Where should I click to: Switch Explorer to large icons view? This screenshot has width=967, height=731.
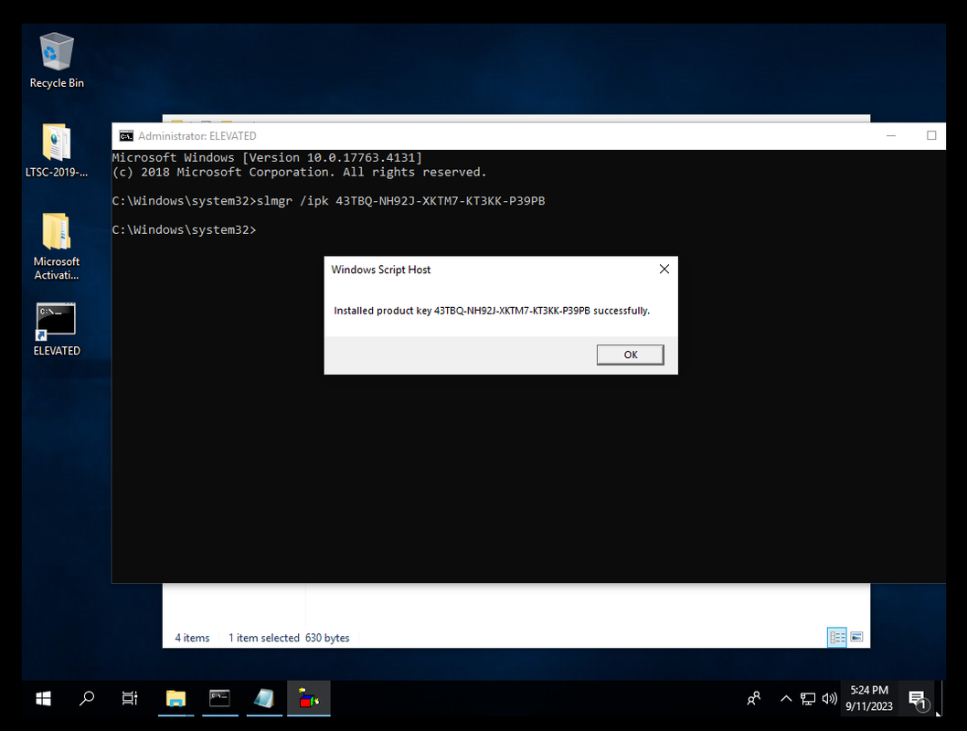click(856, 637)
